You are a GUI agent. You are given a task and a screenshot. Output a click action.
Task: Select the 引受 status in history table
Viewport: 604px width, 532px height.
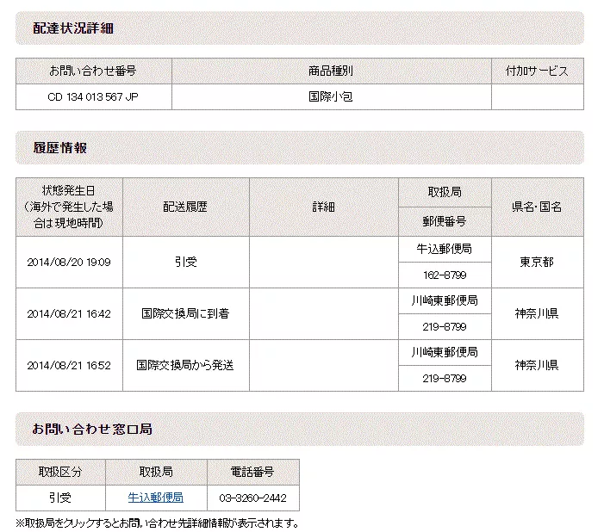click(185, 263)
